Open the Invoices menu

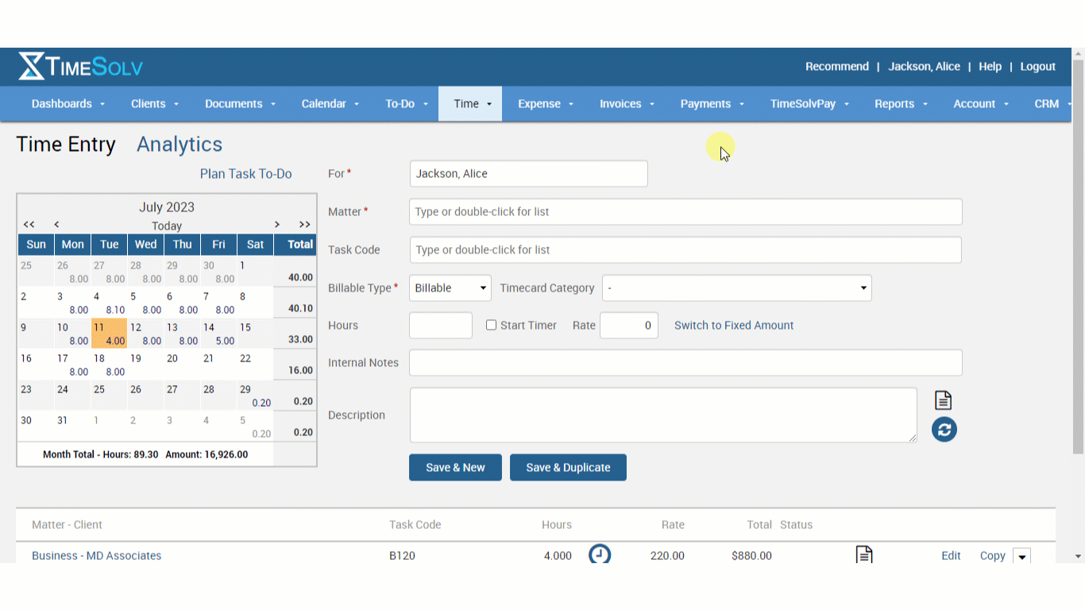(x=627, y=104)
